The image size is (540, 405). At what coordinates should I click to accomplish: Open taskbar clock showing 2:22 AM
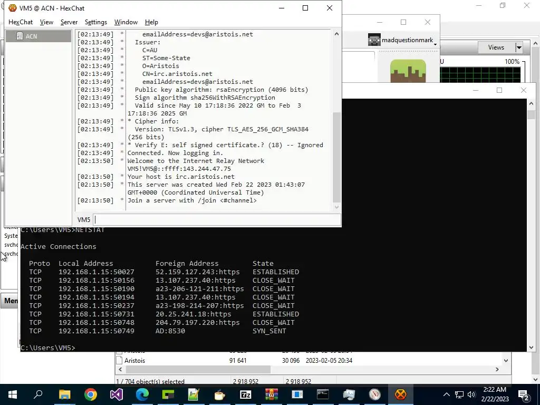(495, 394)
